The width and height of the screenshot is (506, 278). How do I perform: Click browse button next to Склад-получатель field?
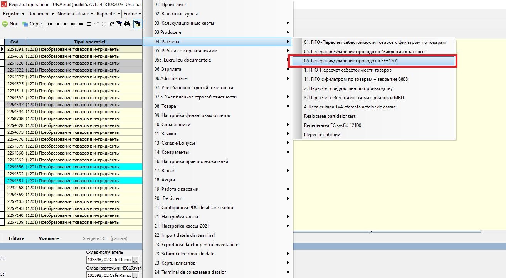coord(135,260)
